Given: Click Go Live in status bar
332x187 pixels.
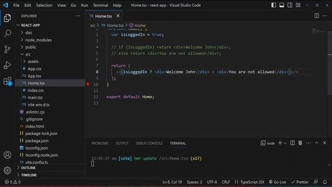Looking at the screenshot, I should [x=278, y=182].
